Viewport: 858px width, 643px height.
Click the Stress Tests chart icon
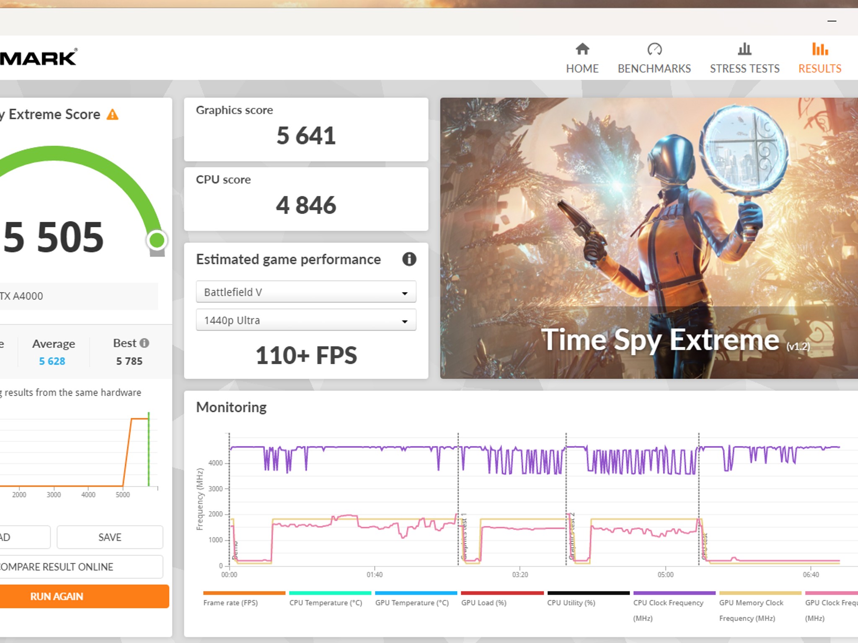(744, 49)
